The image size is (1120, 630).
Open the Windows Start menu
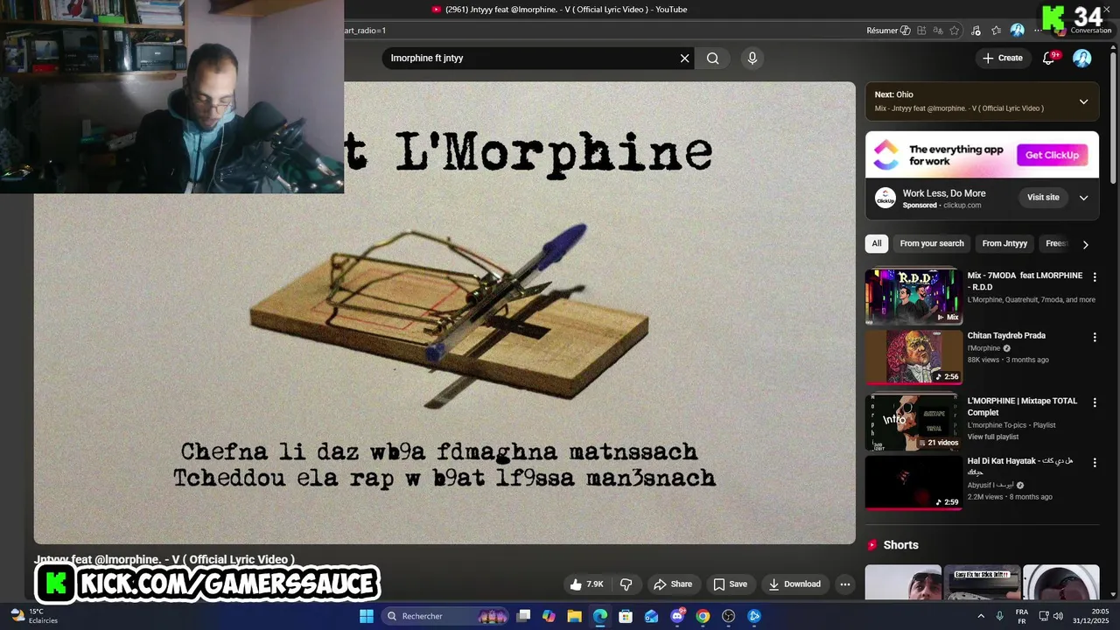367,616
